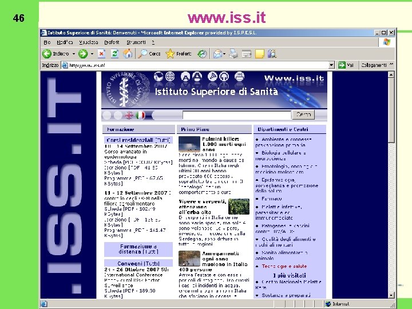Open Biologia cellulare e neuroscienze link

[x=281, y=156]
